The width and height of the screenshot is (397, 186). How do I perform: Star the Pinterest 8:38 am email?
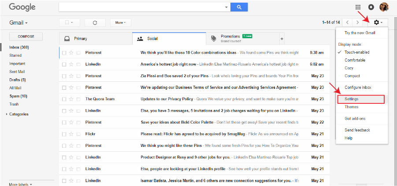[x=71, y=53]
